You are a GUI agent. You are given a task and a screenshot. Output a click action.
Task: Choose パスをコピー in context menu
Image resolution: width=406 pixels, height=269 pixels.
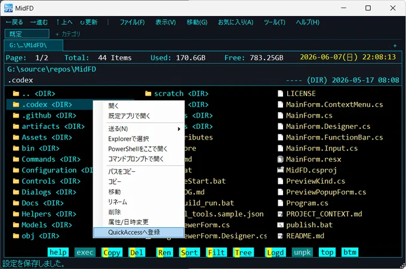139,172
